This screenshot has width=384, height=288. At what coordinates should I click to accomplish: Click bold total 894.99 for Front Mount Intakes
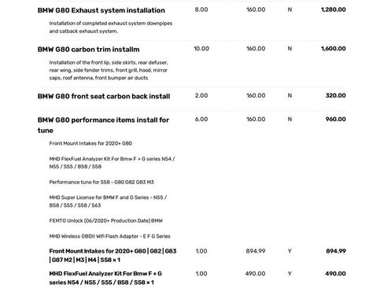coord(336,251)
